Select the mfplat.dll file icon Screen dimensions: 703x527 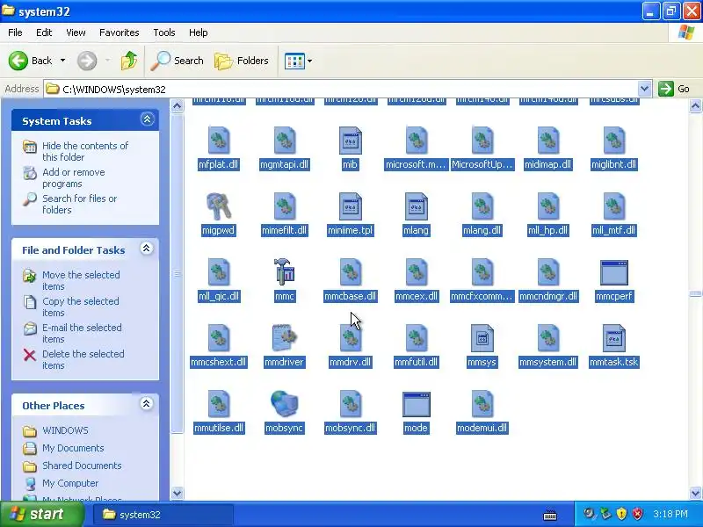tap(218, 141)
